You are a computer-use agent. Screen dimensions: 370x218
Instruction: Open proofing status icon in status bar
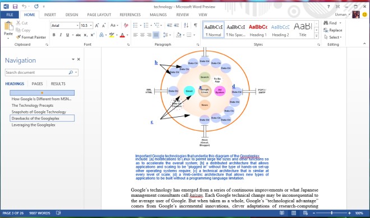point(58,213)
